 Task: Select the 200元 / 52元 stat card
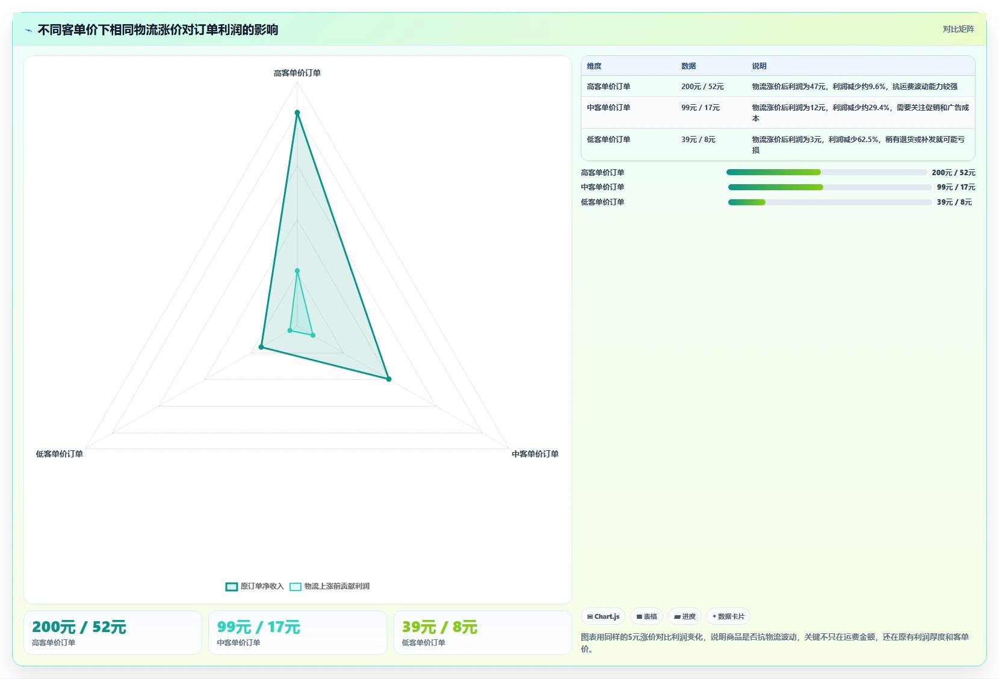point(113,633)
